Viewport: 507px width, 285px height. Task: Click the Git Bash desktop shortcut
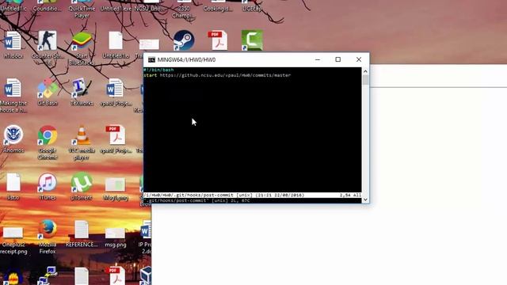tap(48, 88)
